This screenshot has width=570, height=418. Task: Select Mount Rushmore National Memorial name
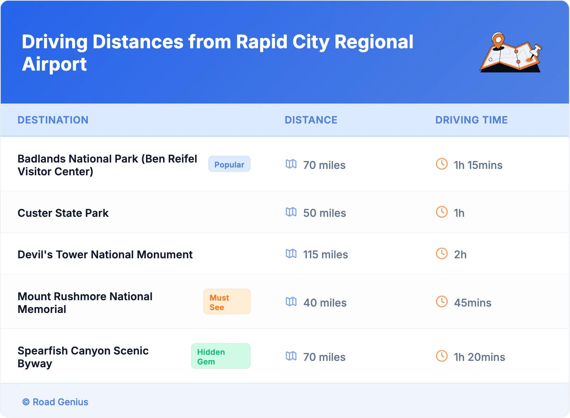pos(85,303)
